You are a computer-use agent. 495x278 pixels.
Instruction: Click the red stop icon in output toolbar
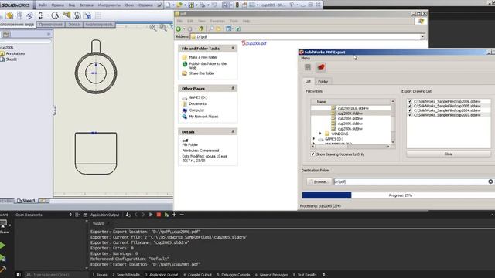(159, 215)
